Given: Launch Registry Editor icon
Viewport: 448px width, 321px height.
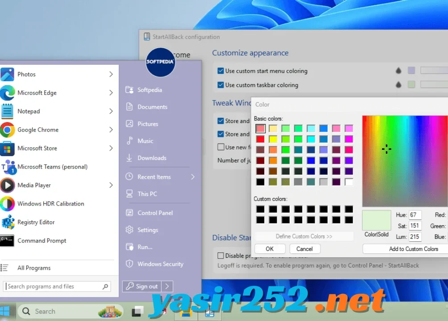Looking at the screenshot, I should (8, 222).
